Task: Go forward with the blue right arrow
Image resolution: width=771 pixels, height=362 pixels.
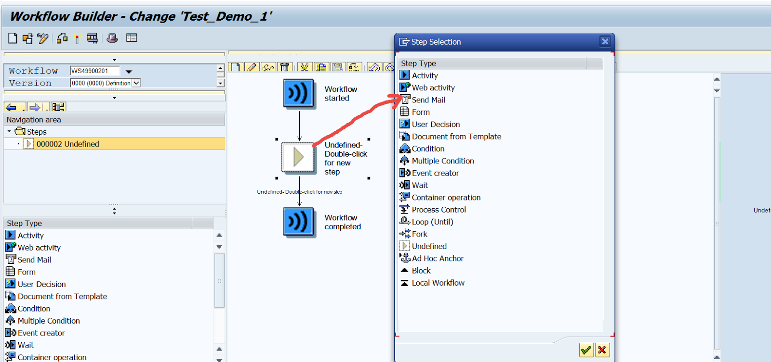Action: 35,107
